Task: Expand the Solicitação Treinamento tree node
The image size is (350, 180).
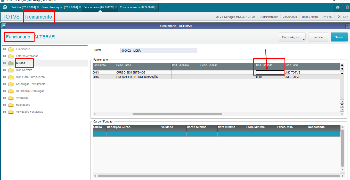Action: (4, 84)
